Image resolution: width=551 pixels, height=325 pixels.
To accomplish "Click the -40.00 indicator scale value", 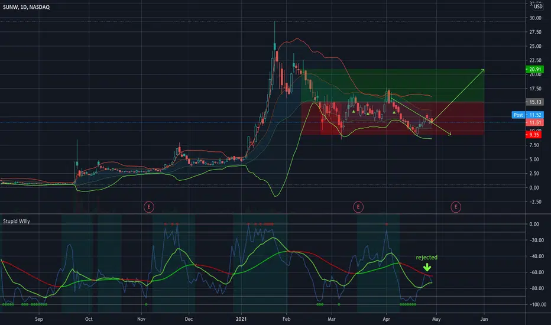I will (537, 256).
